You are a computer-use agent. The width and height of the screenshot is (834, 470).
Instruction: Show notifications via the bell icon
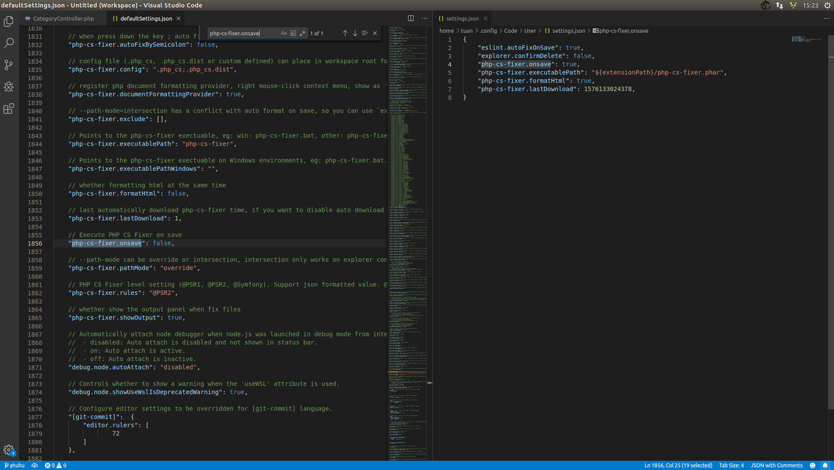click(x=825, y=465)
